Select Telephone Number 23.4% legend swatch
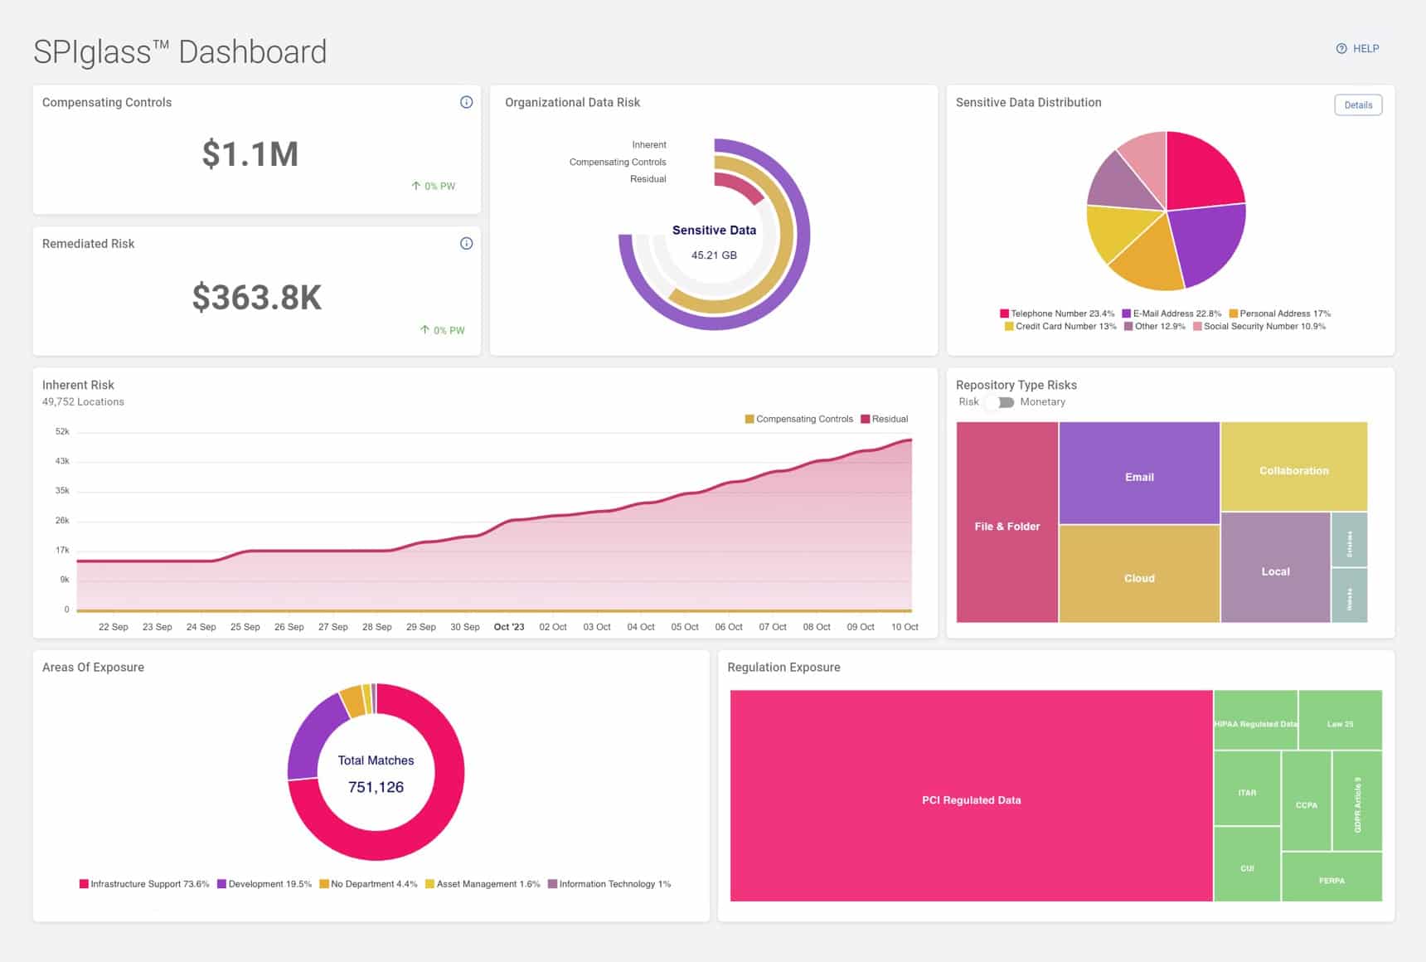 click(1004, 313)
